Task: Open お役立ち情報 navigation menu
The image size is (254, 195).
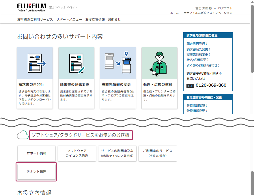Action: [x=95, y=20]
